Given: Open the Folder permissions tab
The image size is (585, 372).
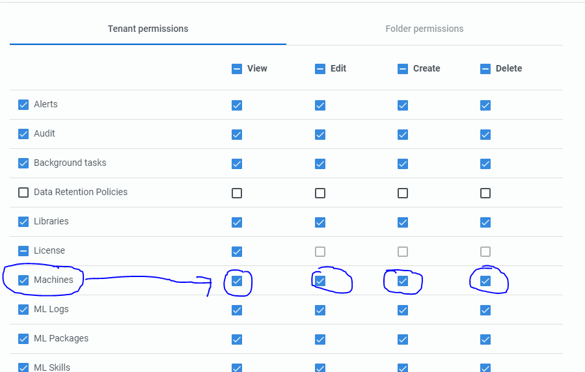Looking at the screenshot, I should [424, 29].
